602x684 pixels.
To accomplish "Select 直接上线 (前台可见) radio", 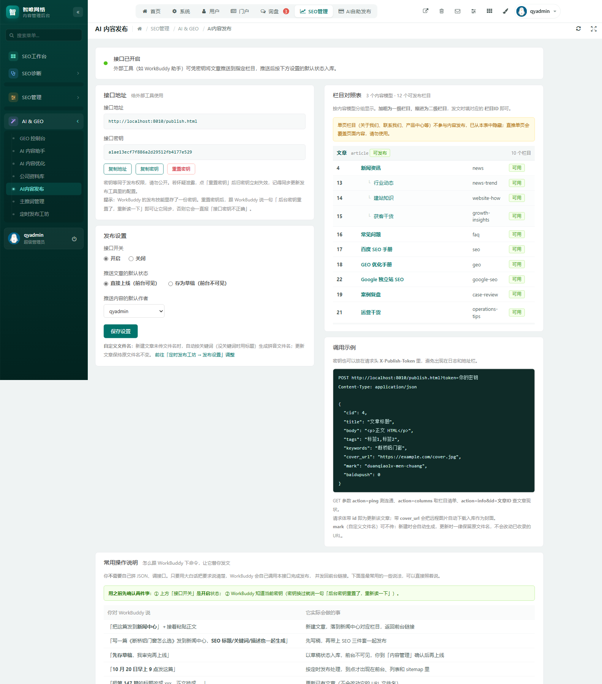I will [106, 283].
